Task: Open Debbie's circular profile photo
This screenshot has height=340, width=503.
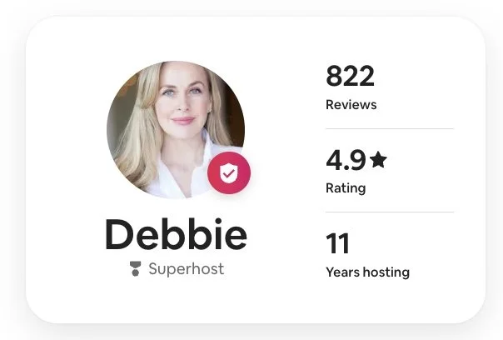Action: (176, 130)
